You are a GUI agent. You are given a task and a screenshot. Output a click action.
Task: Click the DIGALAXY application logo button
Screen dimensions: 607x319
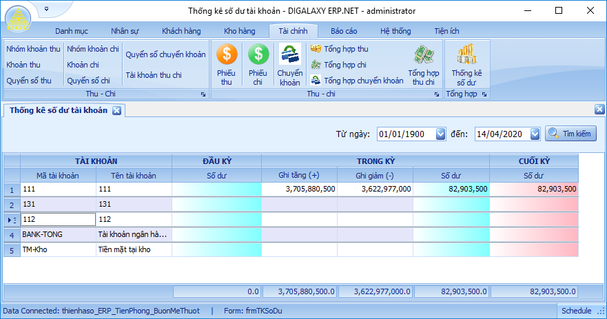[x=21, y=19]
